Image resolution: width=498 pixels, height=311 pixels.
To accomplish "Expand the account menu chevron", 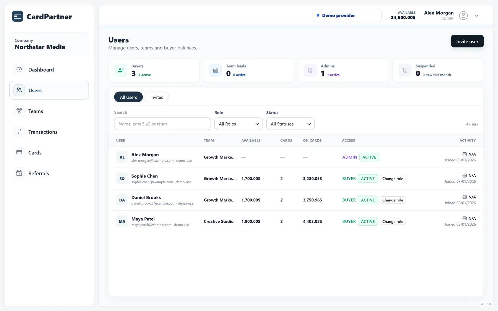I will (476, 16).
